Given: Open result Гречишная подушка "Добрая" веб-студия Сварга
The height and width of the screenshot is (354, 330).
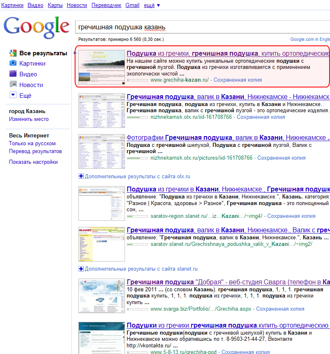Looking at the screenshot, I should tap(228, 282).
